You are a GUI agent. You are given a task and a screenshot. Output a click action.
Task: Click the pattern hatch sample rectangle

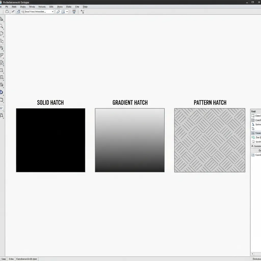point(210,140)
